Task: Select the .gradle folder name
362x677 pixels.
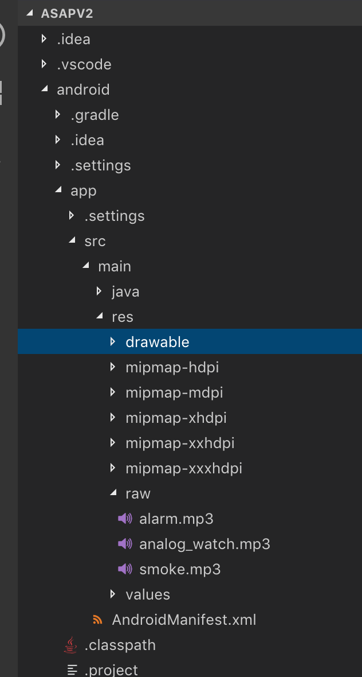Action: point(95,115)
